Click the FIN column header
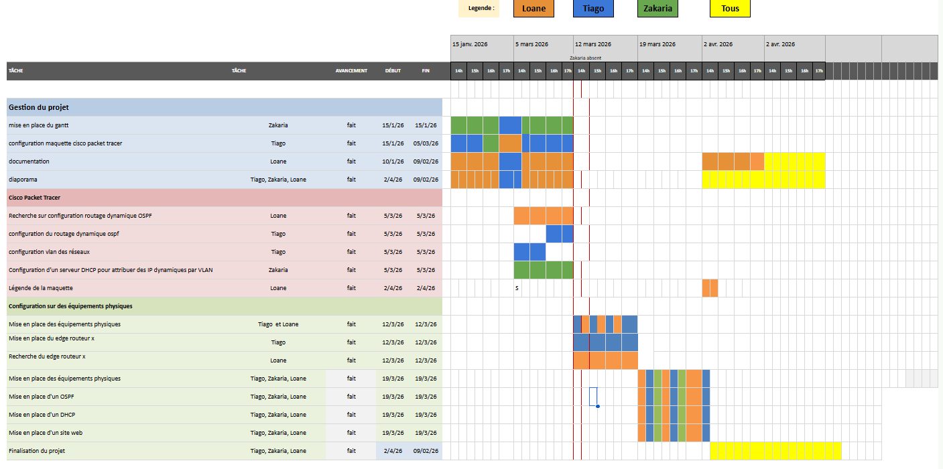 click(x=426, y=70)
